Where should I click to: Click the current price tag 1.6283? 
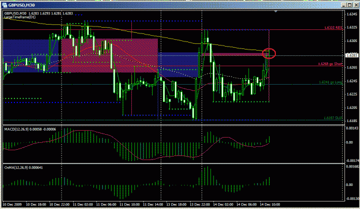point(352,55)
